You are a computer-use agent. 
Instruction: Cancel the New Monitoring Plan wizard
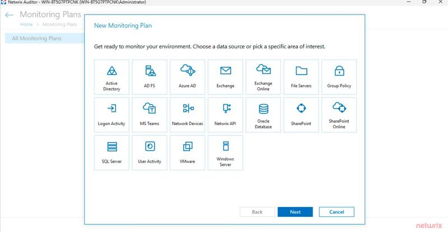click(x=337, y=212)
